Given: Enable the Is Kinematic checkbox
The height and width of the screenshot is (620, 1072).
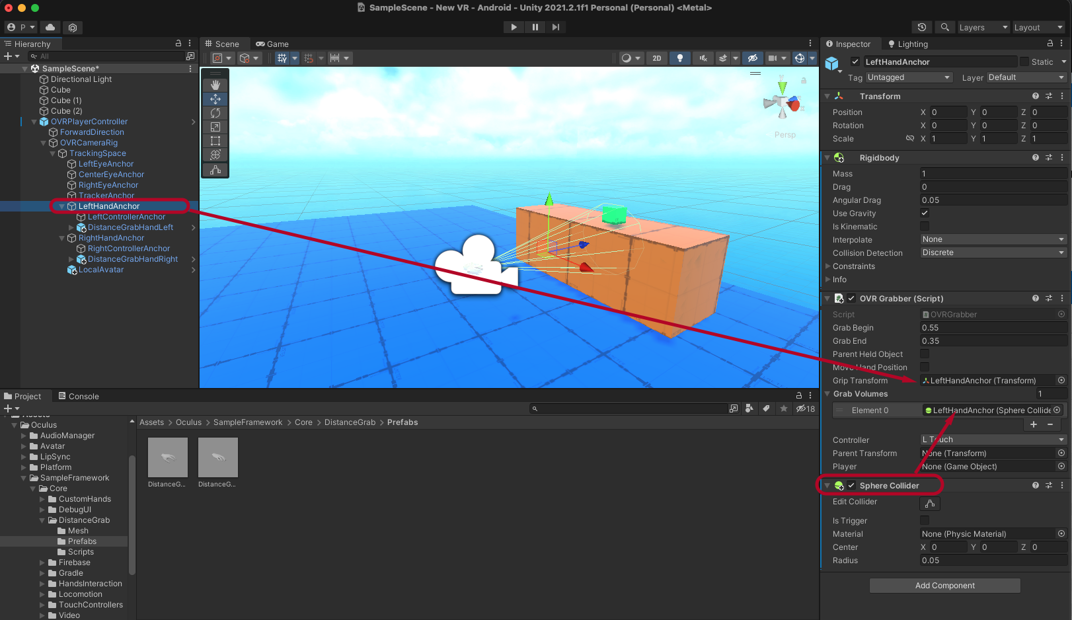Looking at the screenshot, I should click(x=925, y=226).
